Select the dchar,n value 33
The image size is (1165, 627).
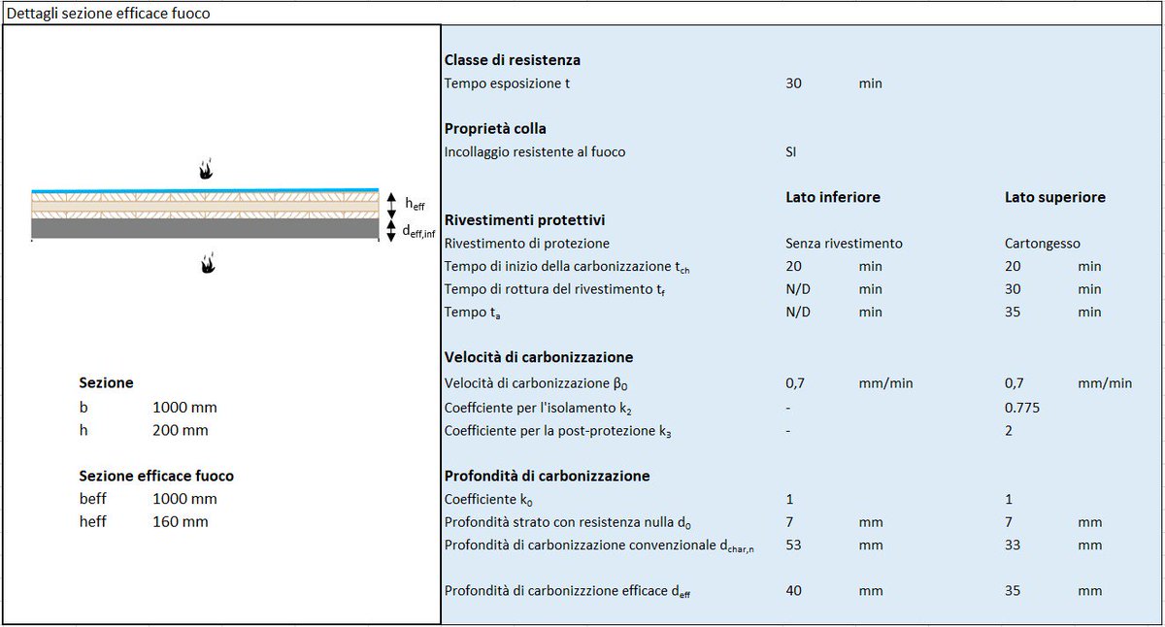coord(1014,544)
